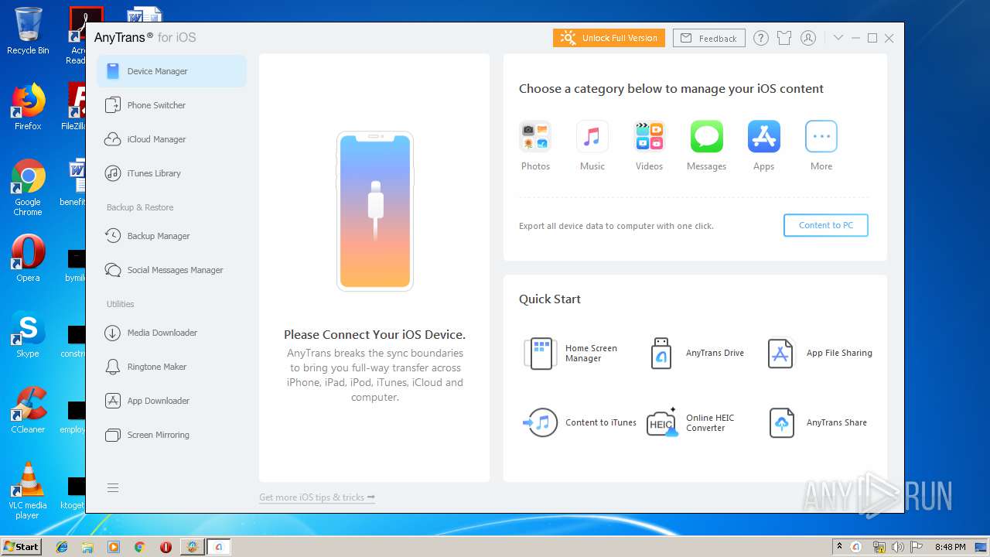Click Unlock Full Version button
Viewport: 990px width, 557px height.
pyautogui.click(x=609, y=38)
